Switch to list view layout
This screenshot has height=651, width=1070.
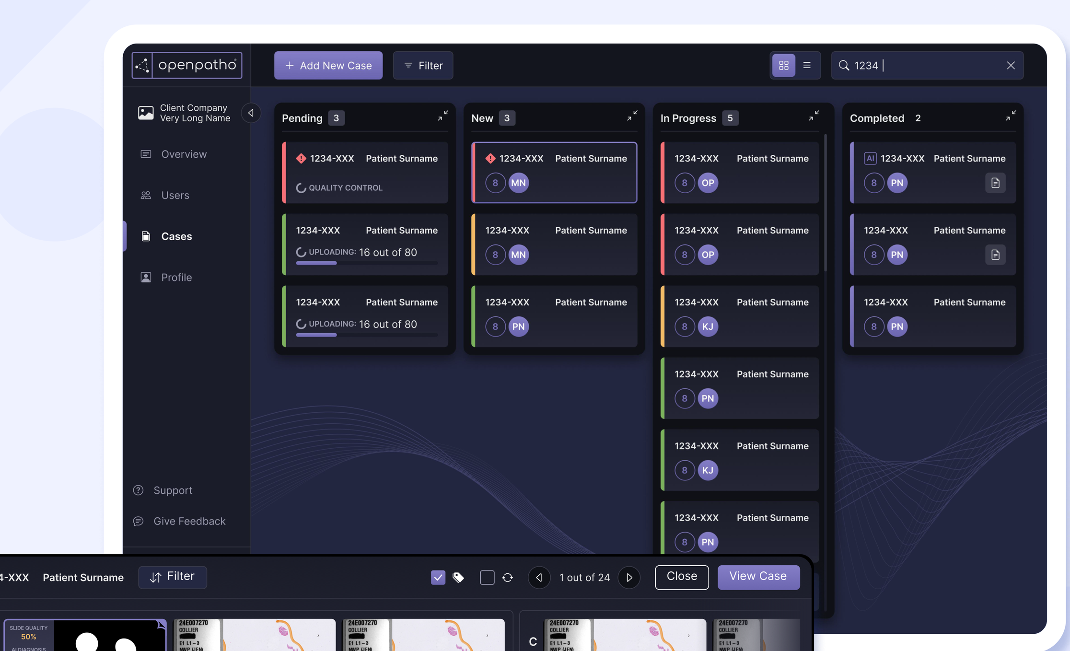point(807,65)
